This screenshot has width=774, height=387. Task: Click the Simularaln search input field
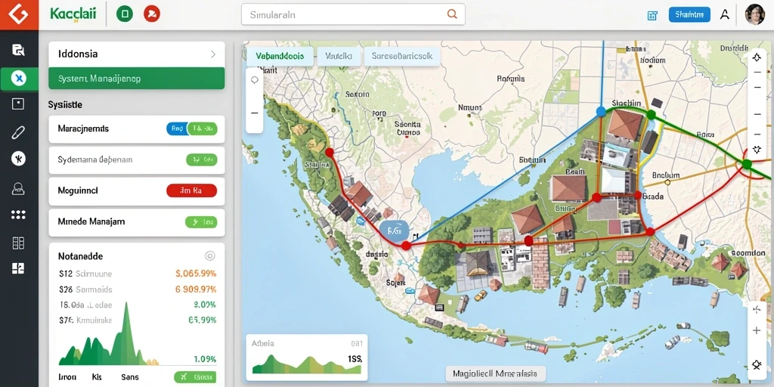coord(353,14)
